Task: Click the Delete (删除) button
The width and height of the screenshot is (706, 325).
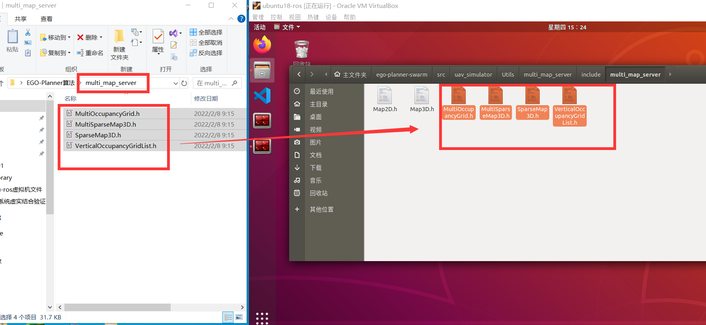Action: click(x=89, y=37)
